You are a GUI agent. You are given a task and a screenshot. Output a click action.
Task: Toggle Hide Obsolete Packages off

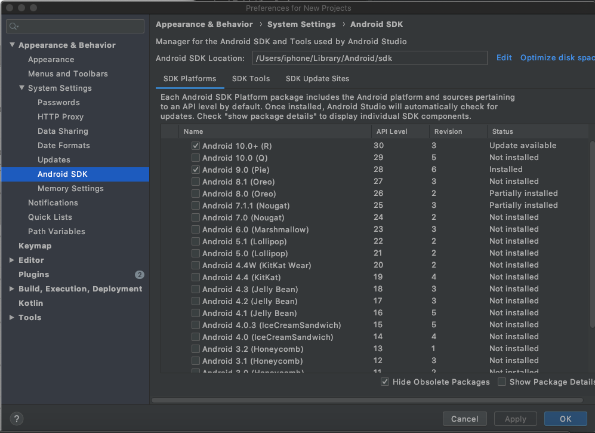385,382
